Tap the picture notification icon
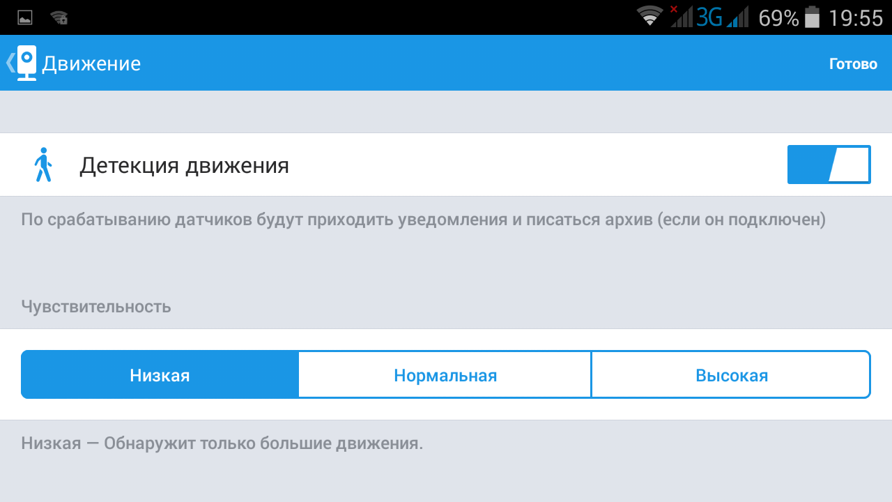This screenshot has width=892, height=502. pyautogui.click(x=25, y=18)
